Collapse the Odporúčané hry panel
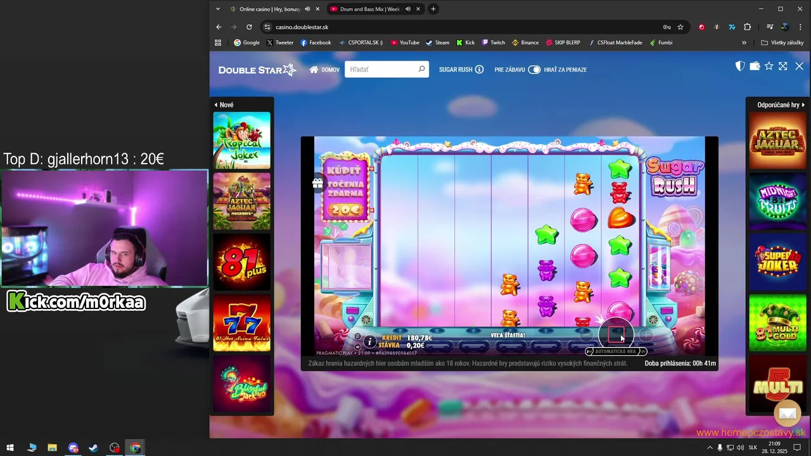Image resolution: width=811 pixels, height=456 pixels. pyautogui.click(x=781, y=105)
